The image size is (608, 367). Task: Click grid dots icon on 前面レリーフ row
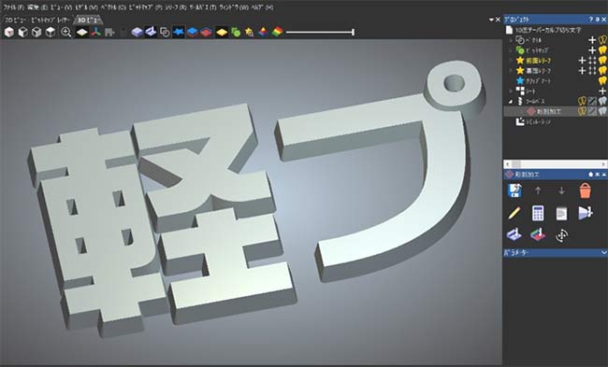tap(592, 60)
